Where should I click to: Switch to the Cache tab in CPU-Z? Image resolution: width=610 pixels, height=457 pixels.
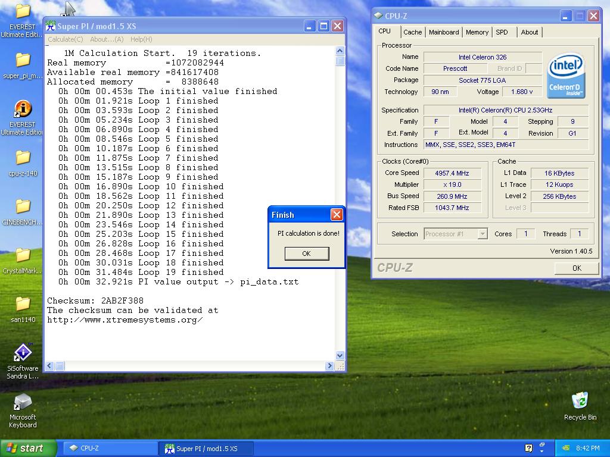(412, 32)
